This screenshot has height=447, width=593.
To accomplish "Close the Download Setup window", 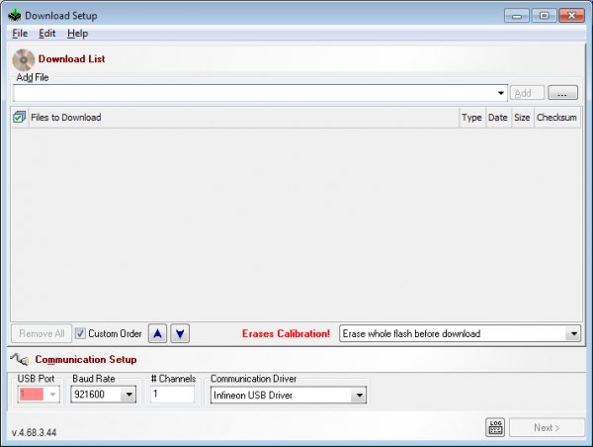I will pyautogui.click(x=572, y=16).
